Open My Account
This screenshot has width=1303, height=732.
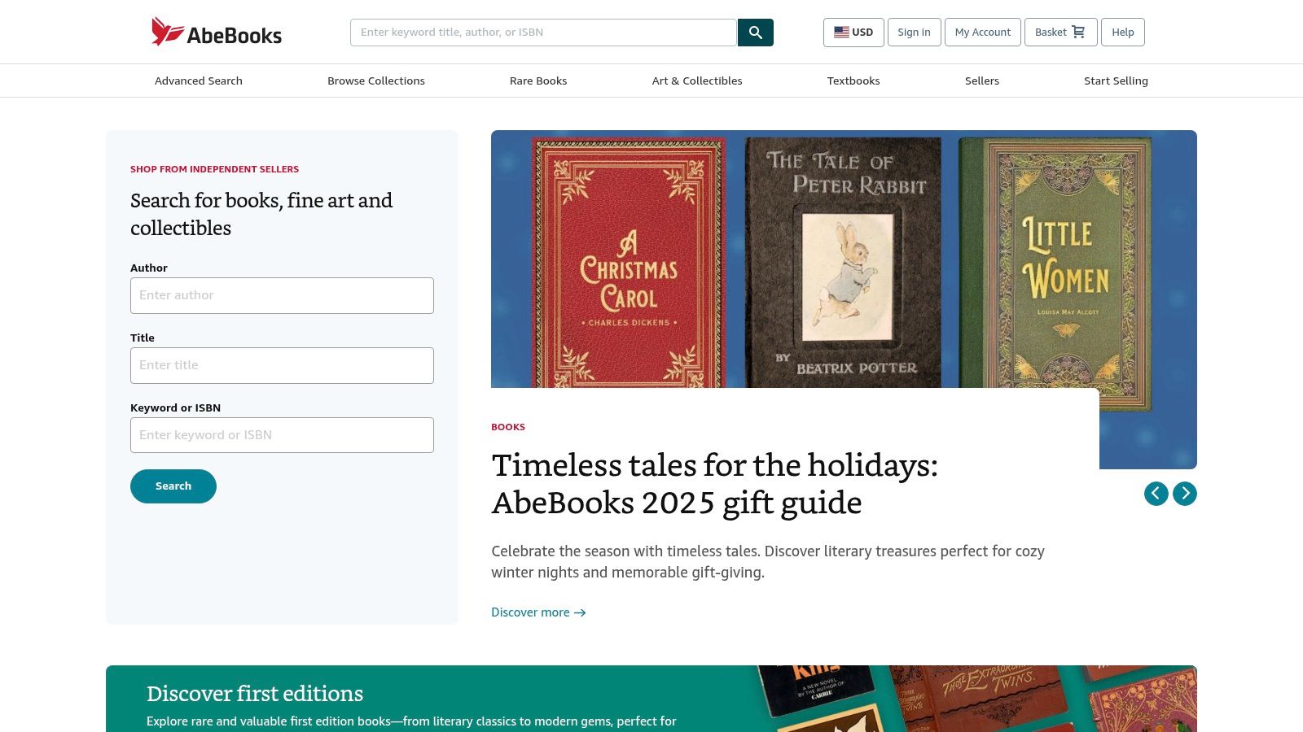(983, 32)
